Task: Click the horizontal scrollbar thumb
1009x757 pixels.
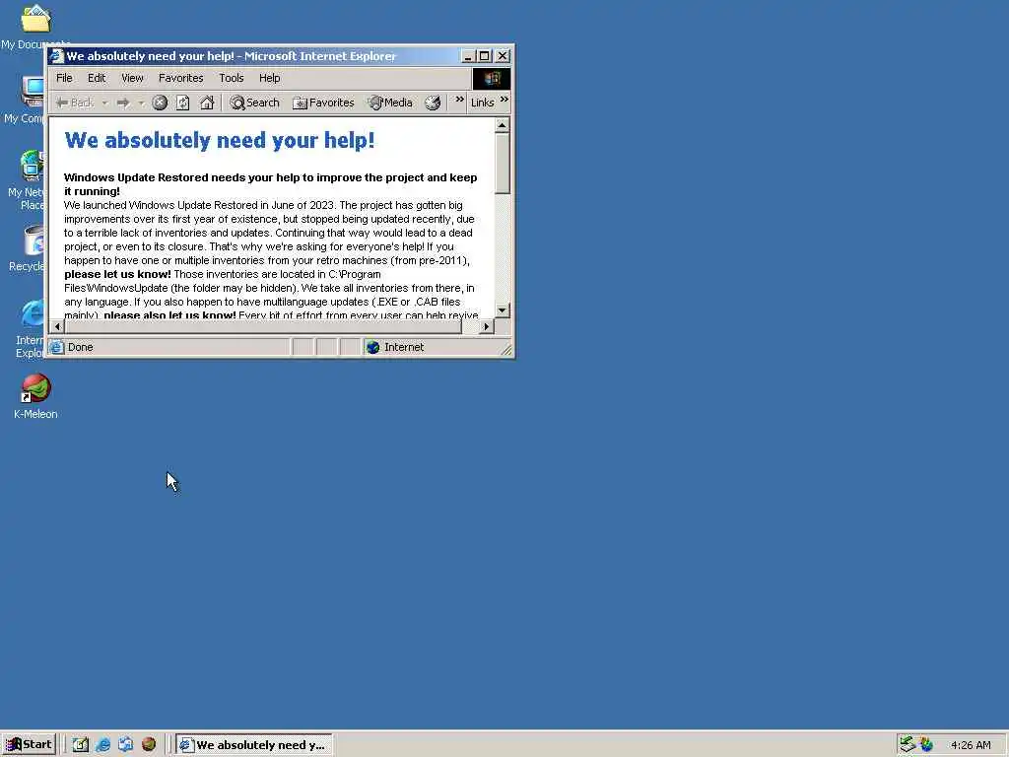Action: point(263,326)
